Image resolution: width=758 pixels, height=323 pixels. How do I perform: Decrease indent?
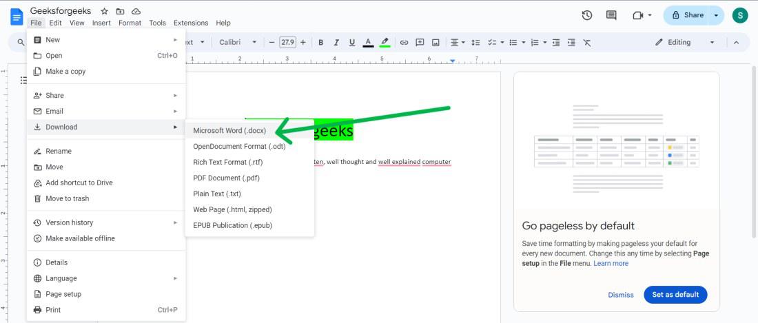coord(556,43)
